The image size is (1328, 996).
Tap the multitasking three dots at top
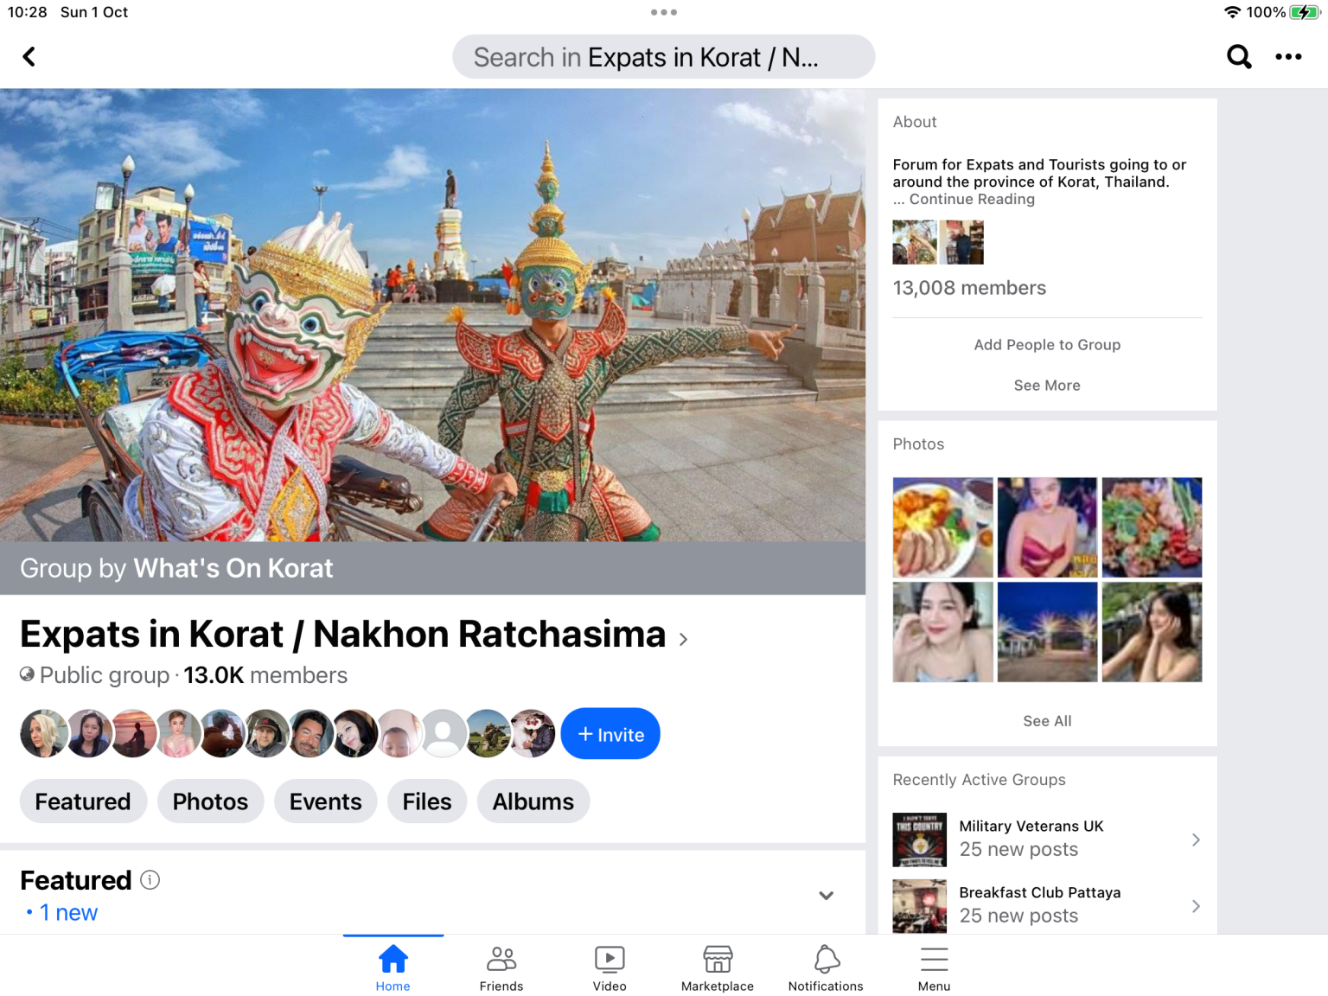664,12
